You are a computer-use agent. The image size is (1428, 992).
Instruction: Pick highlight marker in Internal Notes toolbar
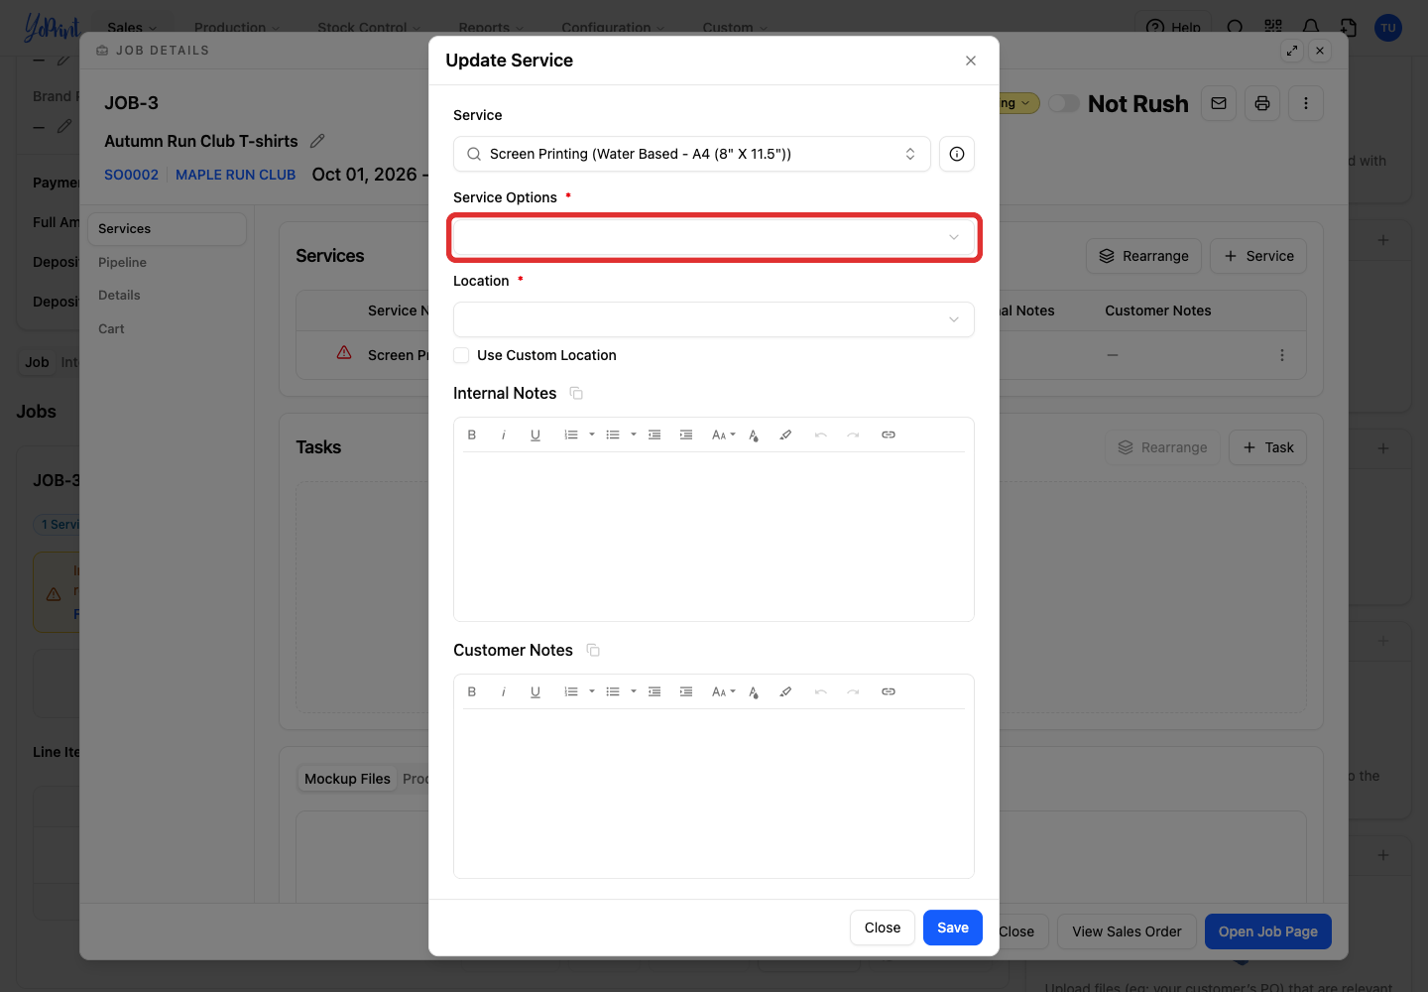point(785,434)
